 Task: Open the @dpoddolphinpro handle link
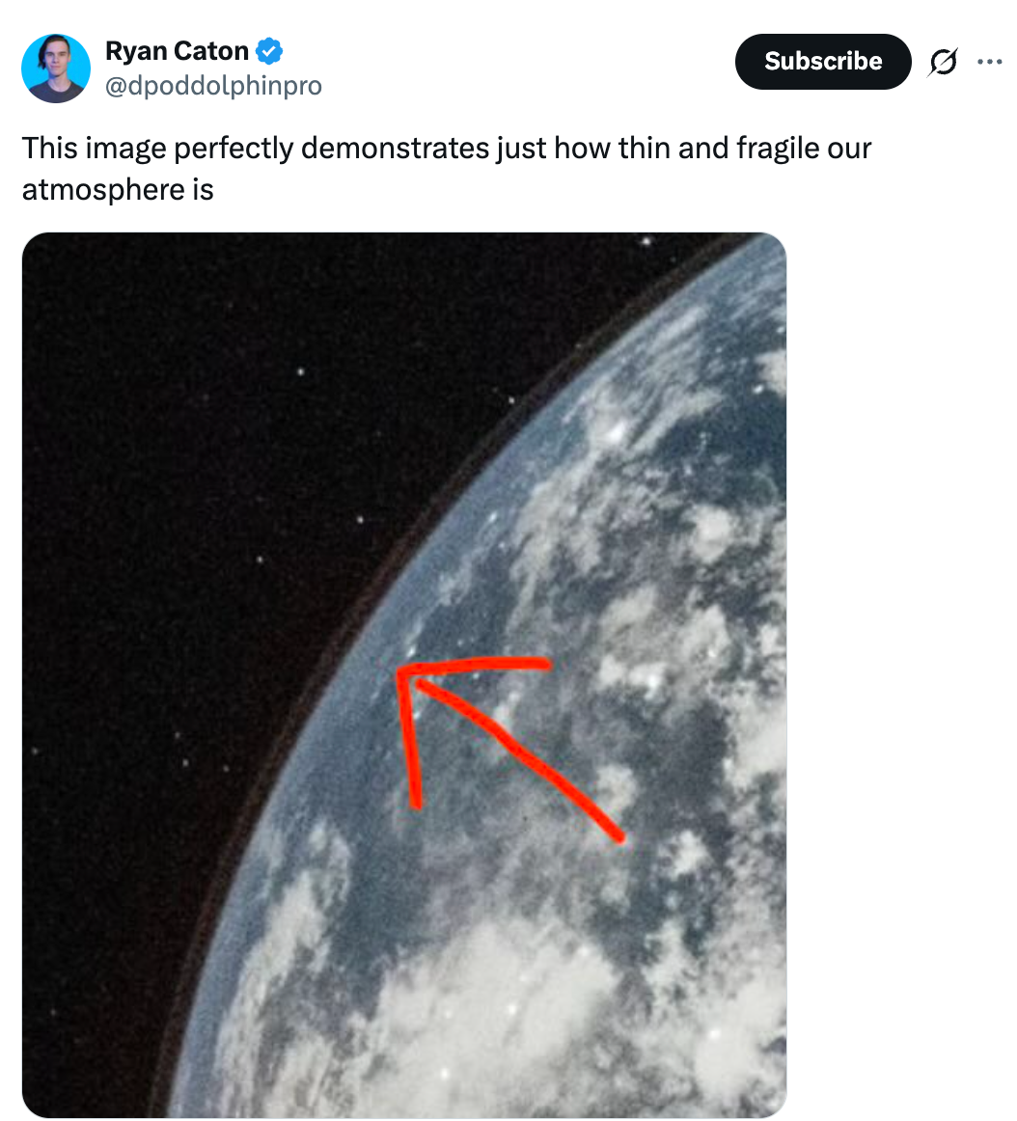[x=213, y=86]
